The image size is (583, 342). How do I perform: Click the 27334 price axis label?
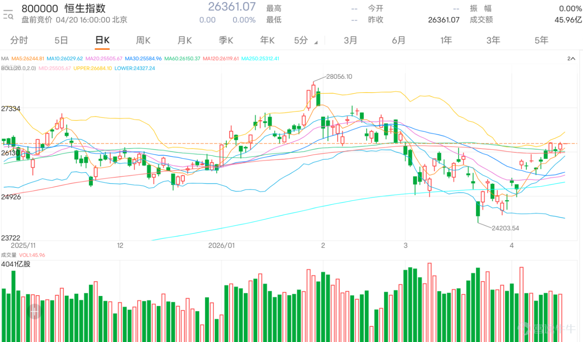point(11,109)
